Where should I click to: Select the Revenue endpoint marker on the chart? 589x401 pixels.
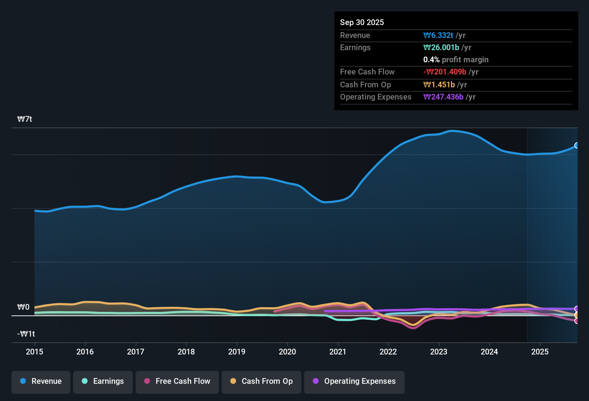click(x=577, y=145)
